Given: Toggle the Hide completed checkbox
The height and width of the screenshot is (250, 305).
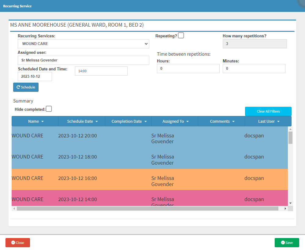Looking at the screenshot, I should [x=49, y=109].
